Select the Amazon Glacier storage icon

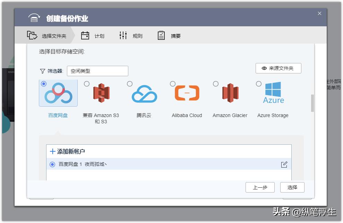230,92
